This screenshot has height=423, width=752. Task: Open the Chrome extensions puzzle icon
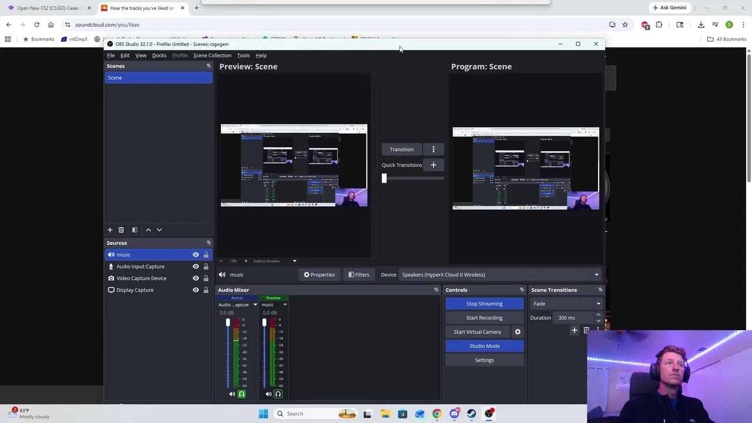(659, 25)
